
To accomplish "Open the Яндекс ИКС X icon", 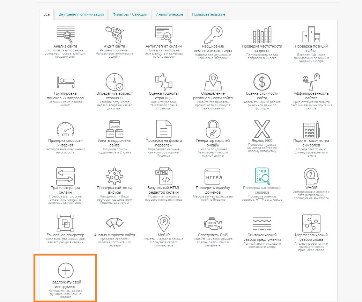I will tap(262, 129).
